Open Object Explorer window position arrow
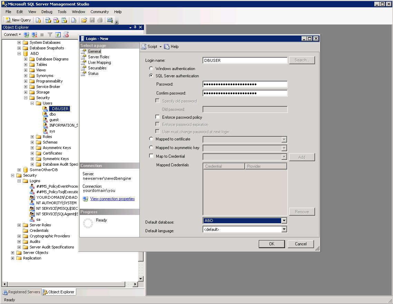Screen dimensions: 393x304 click(130, 27)
